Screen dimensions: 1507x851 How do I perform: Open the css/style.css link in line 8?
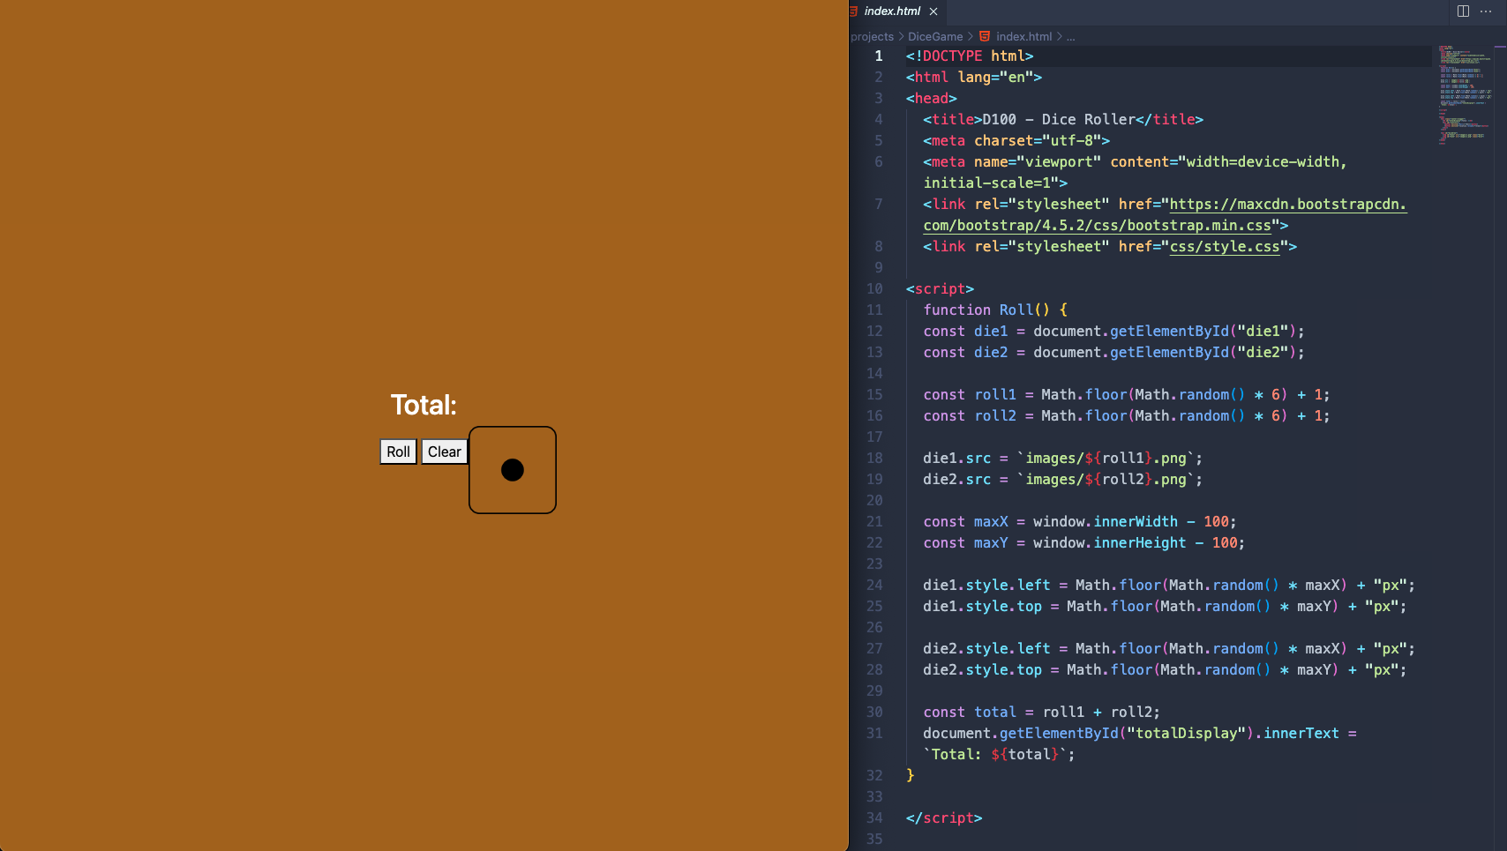(x=1224, y=247)
